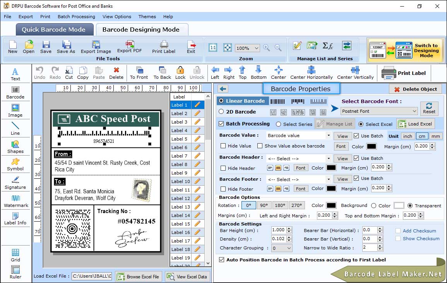Pick the Line drawing tool

tap(15, 129)
